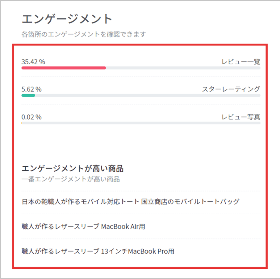Screen dimensions: 280x279
Task: Select the レビュー一覧 label
Action: (241, 62)
